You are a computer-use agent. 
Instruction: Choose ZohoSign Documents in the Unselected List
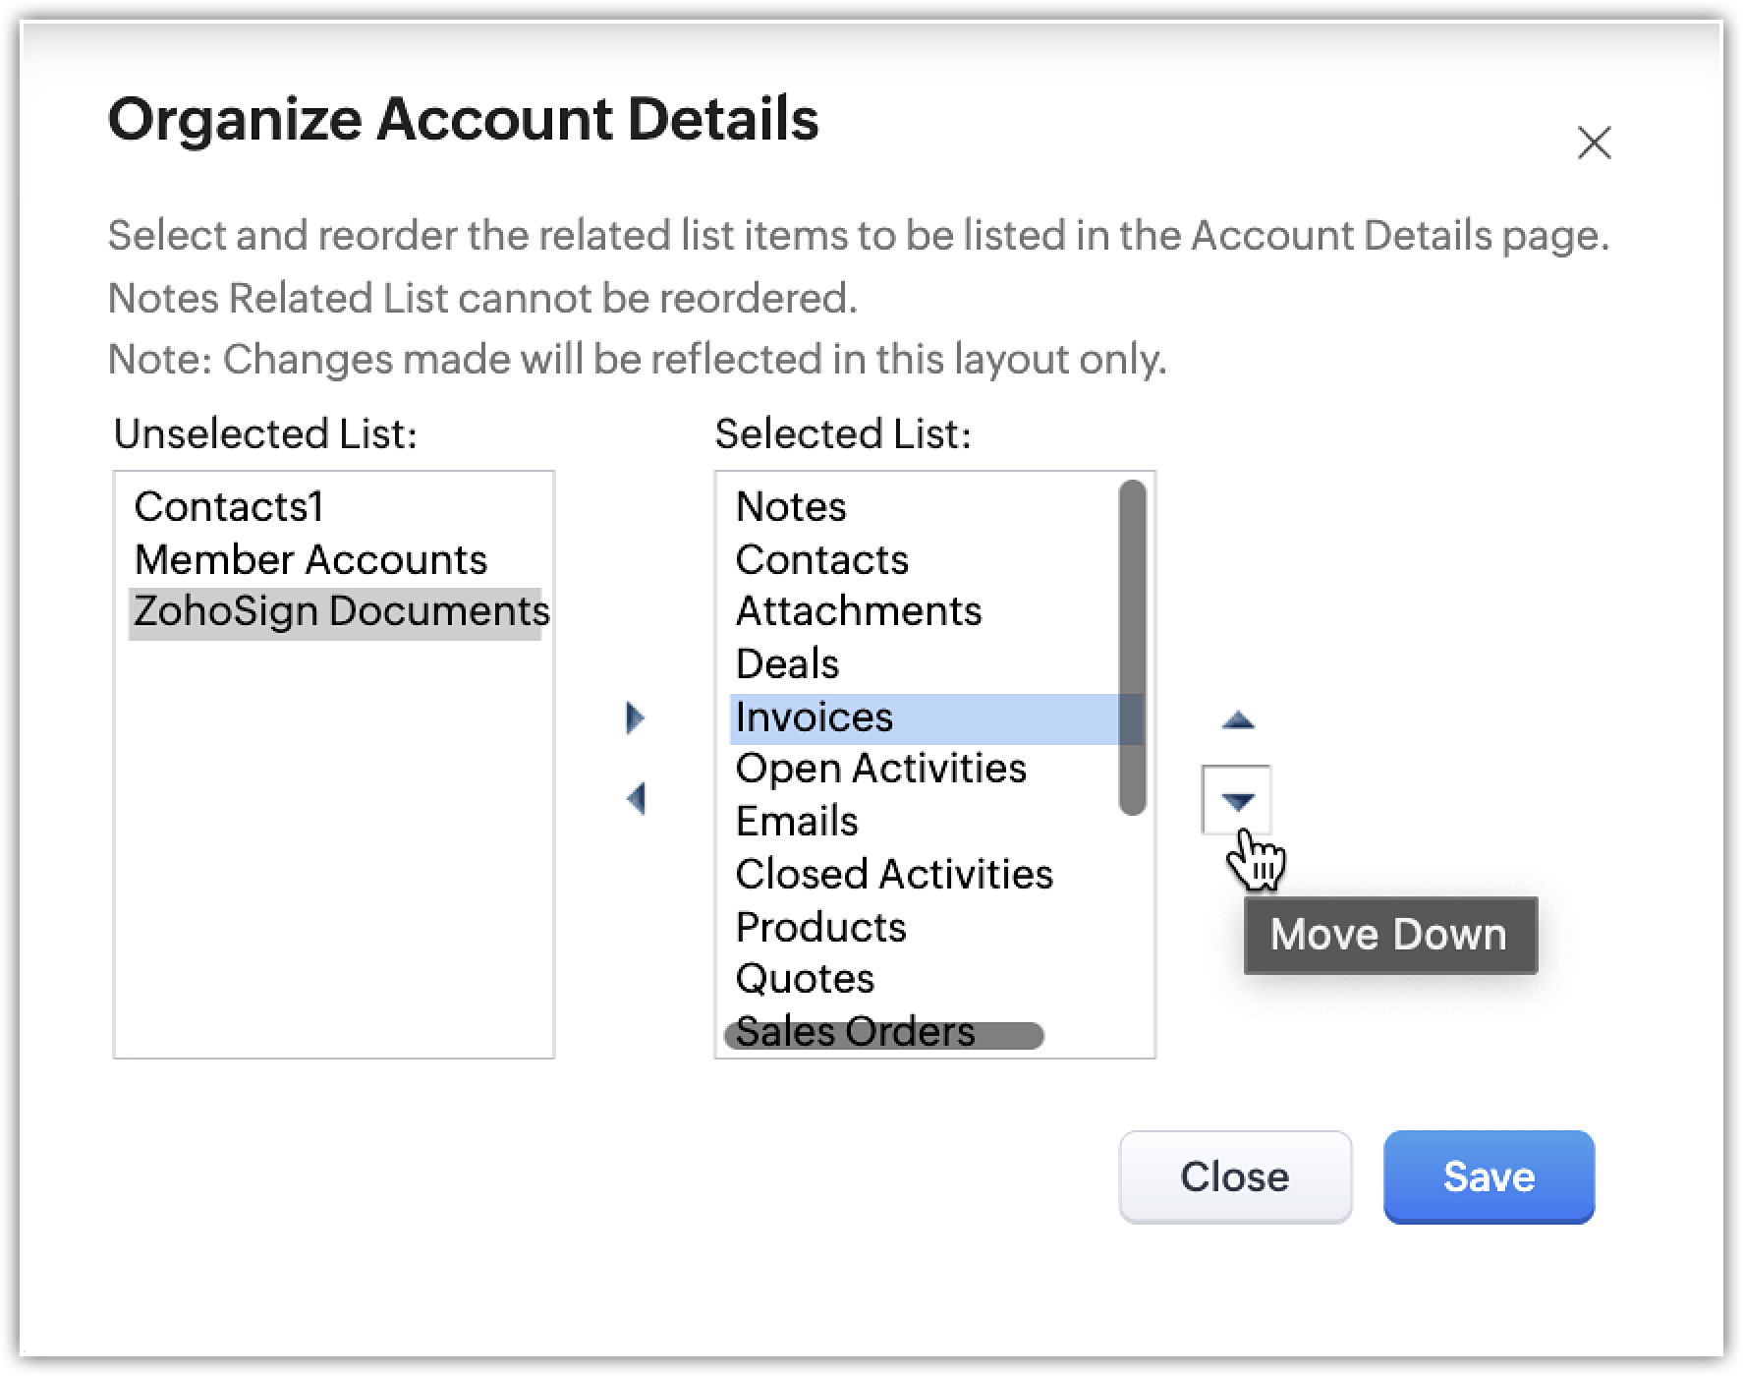tap(340, 611)
